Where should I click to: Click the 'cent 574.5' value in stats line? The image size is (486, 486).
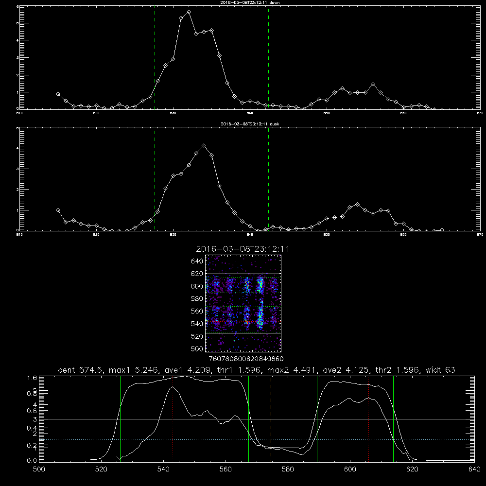82,370
